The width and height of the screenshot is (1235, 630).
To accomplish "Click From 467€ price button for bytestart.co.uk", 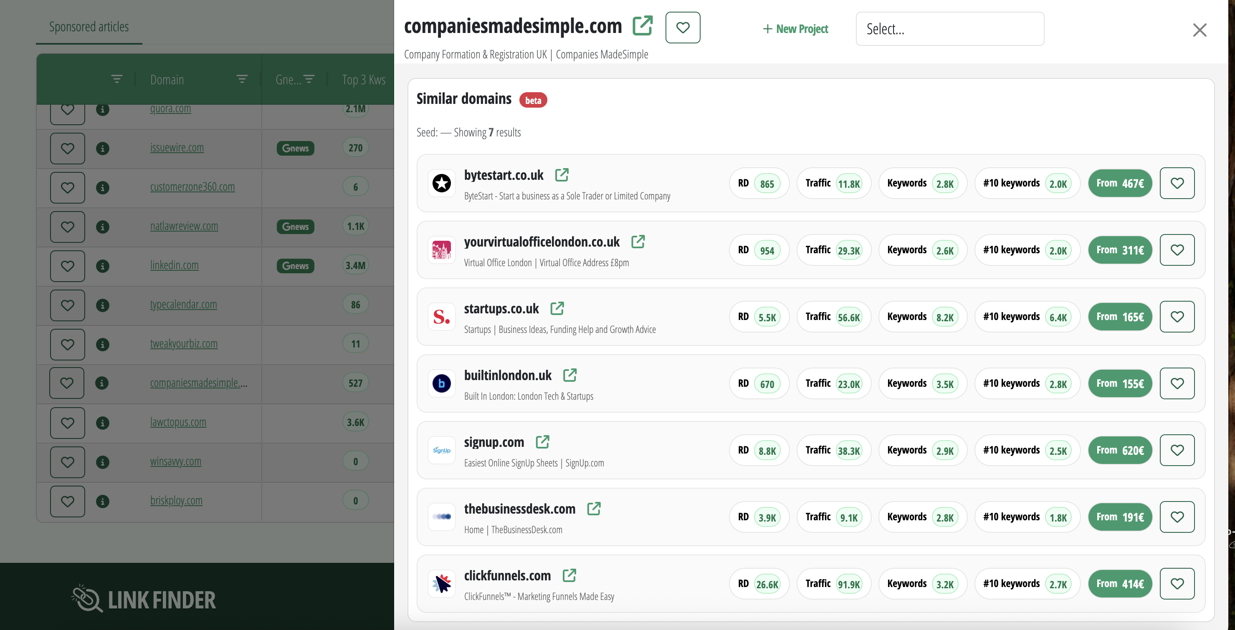I will coord(1120,183).
